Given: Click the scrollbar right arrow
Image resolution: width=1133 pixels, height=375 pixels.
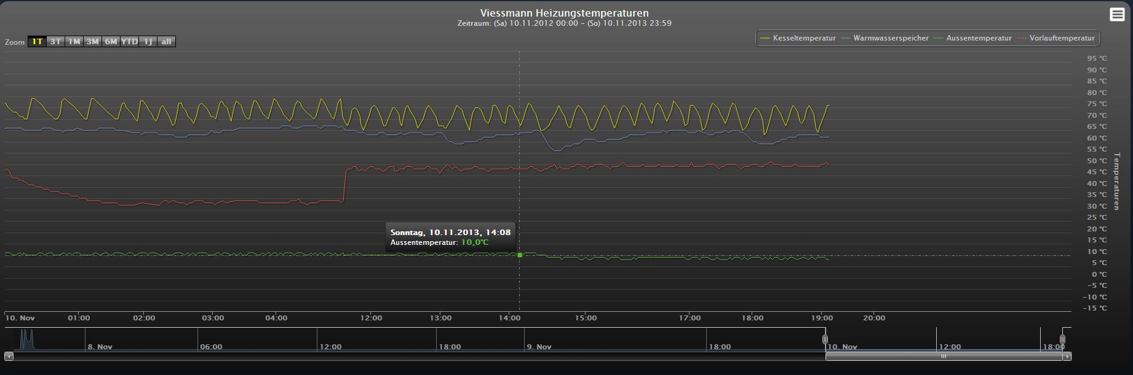Looking at the screenshot, I should click(x=1068, y=356).
